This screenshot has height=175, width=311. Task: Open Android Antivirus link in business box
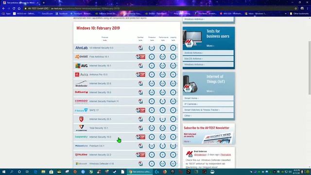coord(208,53)
